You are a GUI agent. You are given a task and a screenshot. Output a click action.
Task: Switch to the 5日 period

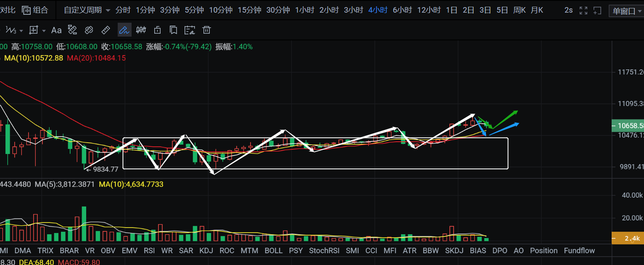tap(502, 10)
